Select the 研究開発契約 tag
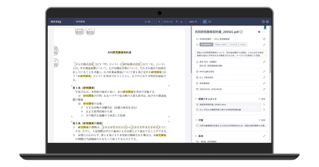This screenshot has width=319, height=167. click(x=206, y=45)
